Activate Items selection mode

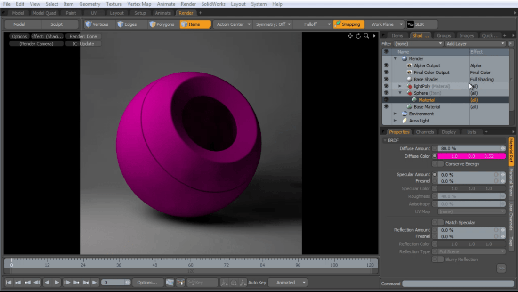click(x=195, y=24)
